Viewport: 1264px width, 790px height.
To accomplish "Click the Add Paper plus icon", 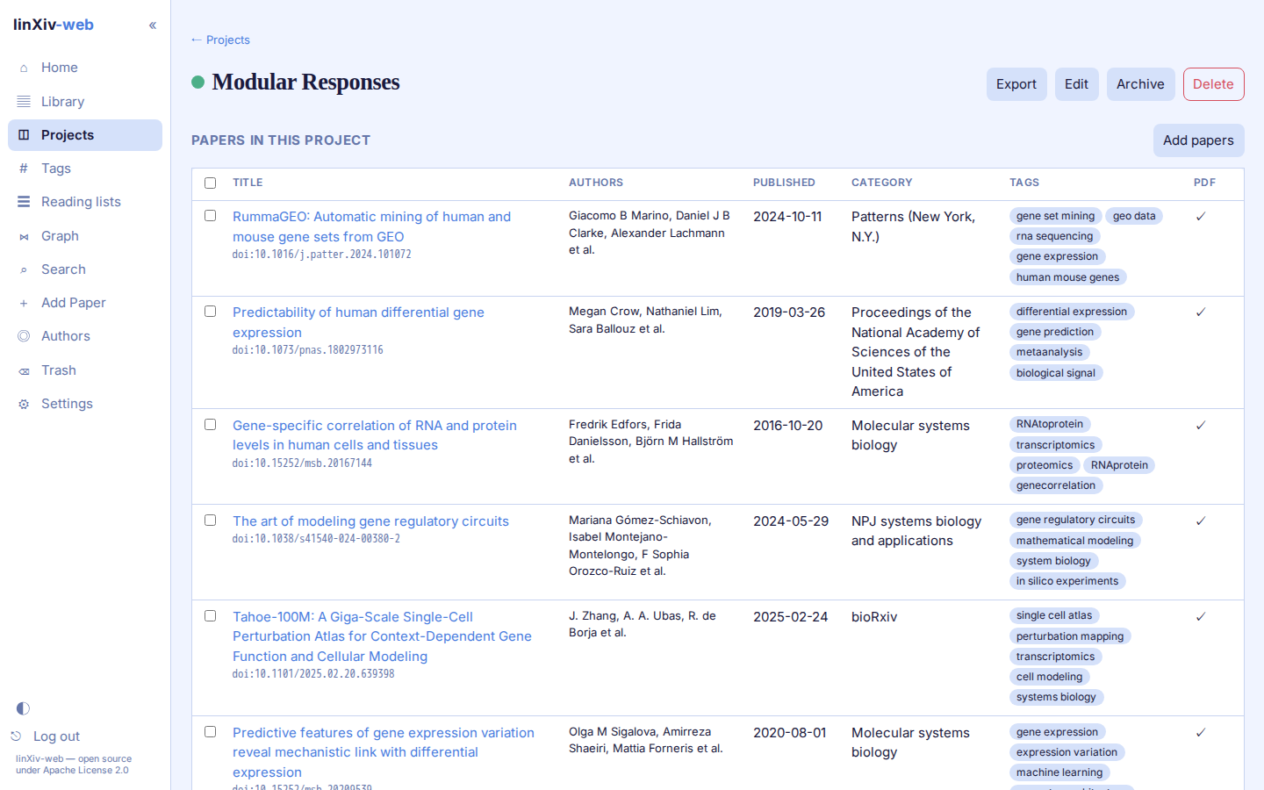I will pos(24,303).
